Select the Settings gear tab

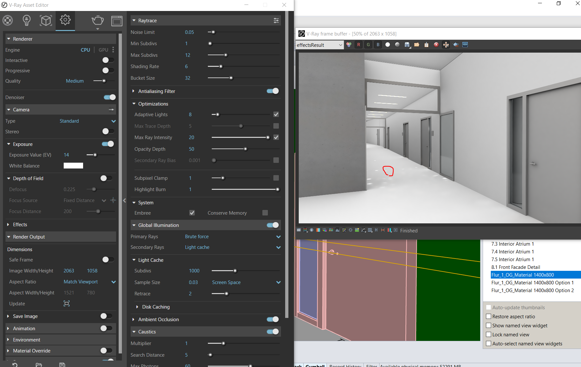pyautogui.click(x=65, y=20)
